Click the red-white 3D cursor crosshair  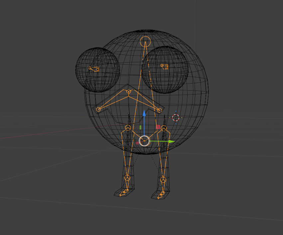point(176,117)
